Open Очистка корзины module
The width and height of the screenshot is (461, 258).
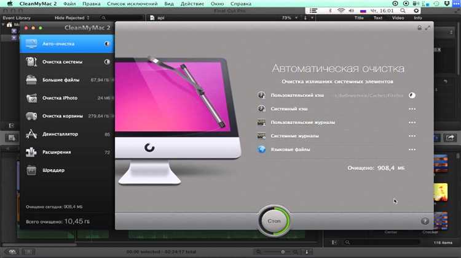[67, 116]
